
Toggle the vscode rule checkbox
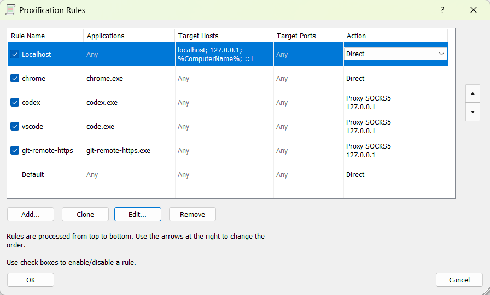(15, 126)
